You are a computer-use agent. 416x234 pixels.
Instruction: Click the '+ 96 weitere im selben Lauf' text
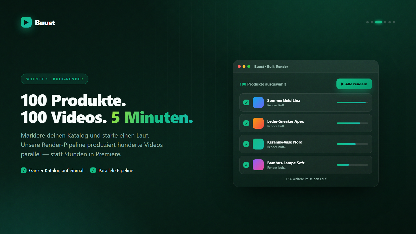[306, 179]
